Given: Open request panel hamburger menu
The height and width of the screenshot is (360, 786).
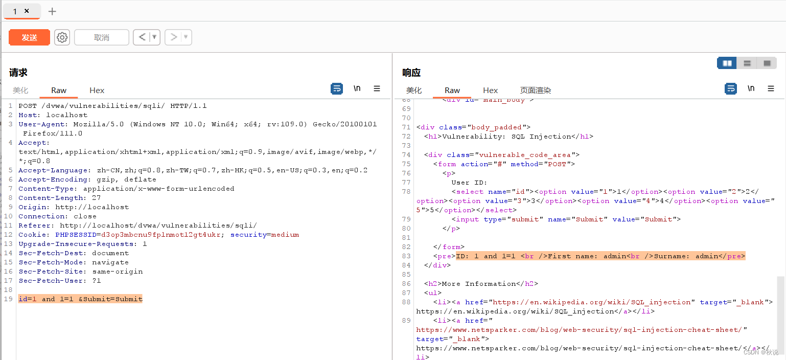Looking at the screenshot, I should pos(377,88).
